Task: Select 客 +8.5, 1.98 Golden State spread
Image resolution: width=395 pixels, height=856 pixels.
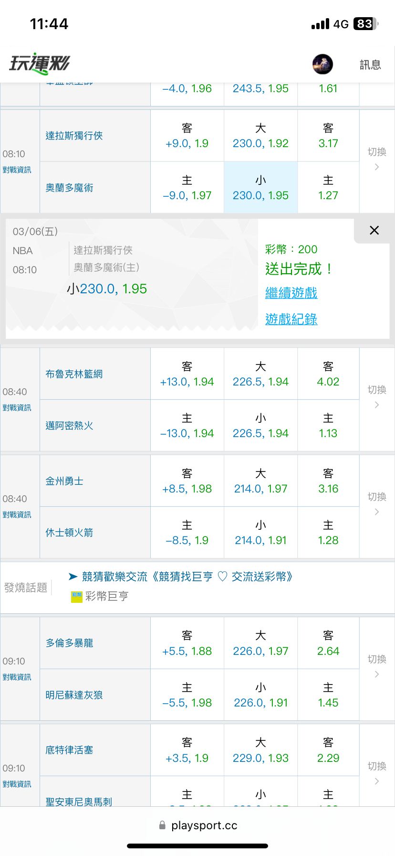Action: click(x=187, y=481)
